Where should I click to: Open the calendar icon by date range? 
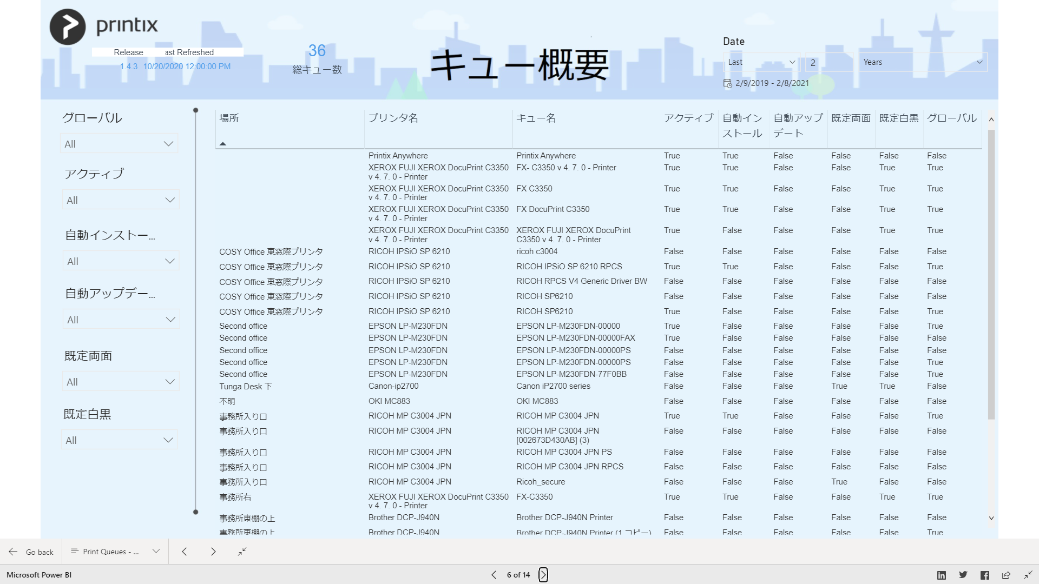point(728,83)
